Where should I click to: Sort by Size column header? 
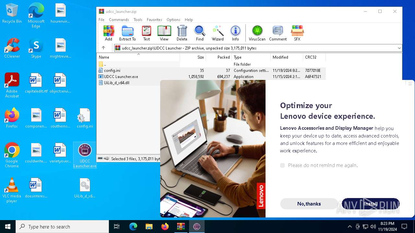coord(193,57)
